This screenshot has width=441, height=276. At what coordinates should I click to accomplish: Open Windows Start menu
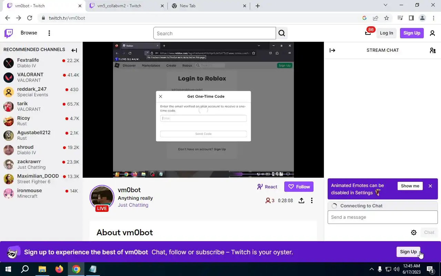coord(8,269)
